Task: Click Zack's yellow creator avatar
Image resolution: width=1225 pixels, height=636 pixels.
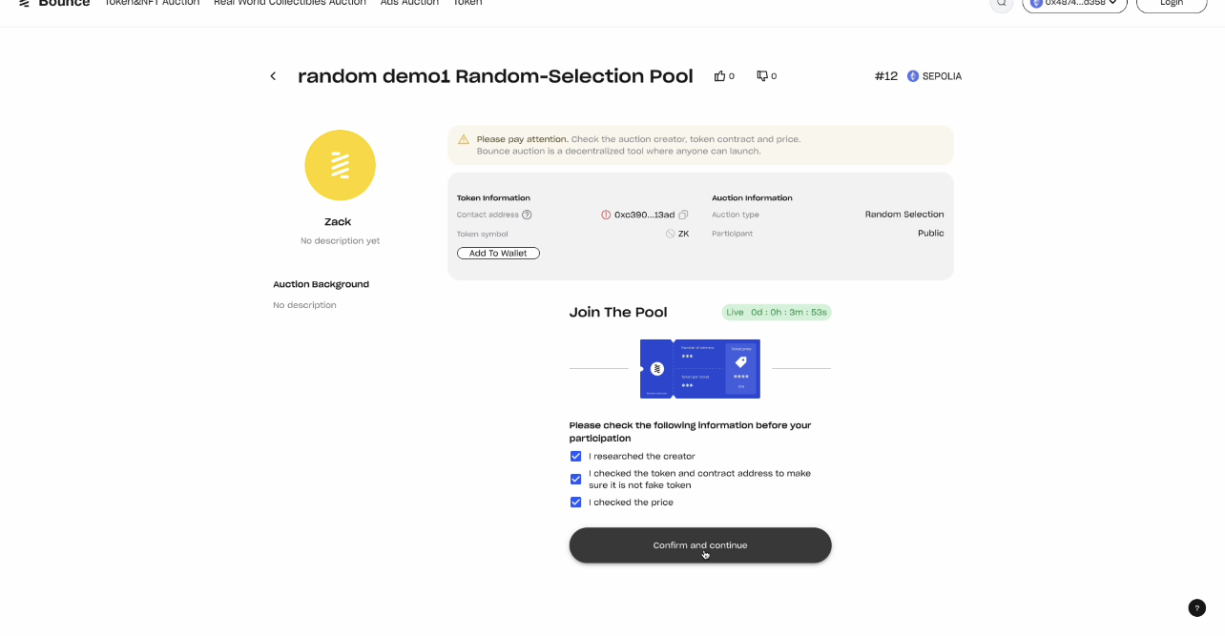Action: click(340, 165)
